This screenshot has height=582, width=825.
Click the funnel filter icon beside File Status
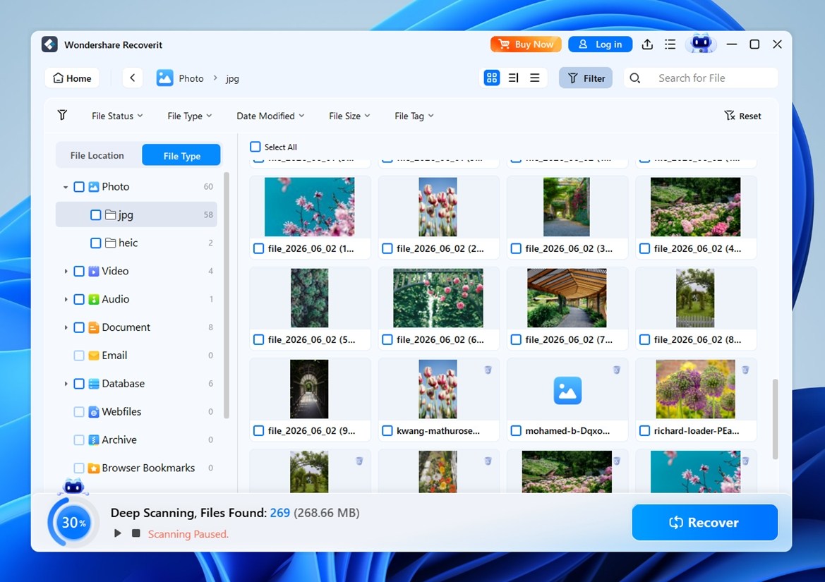point(62,115)
